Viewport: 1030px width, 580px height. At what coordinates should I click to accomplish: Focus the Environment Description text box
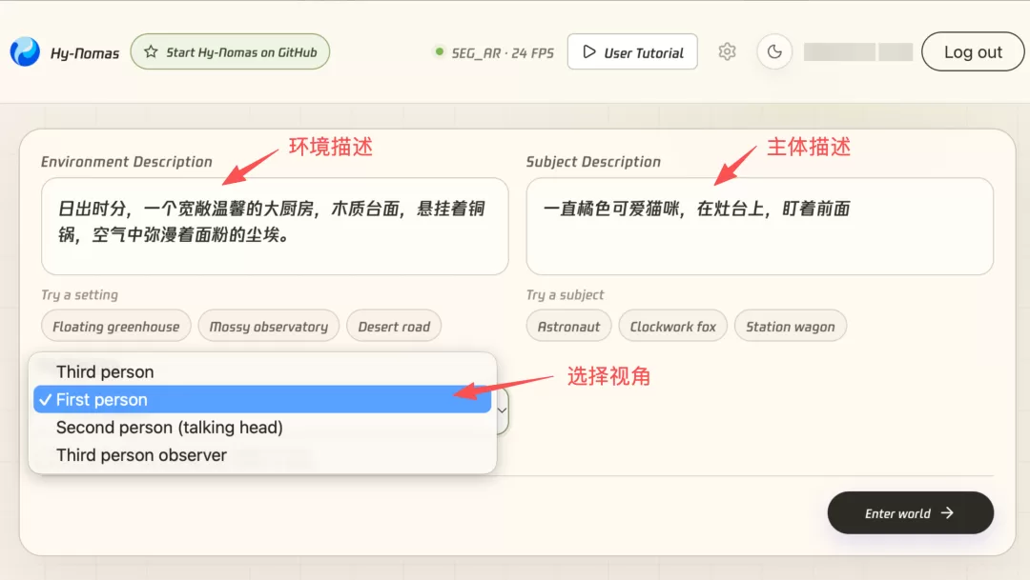click(275, 227)
